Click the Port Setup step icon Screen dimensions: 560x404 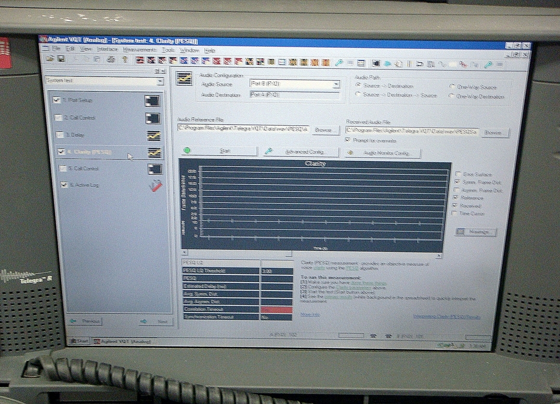[152, 101]
